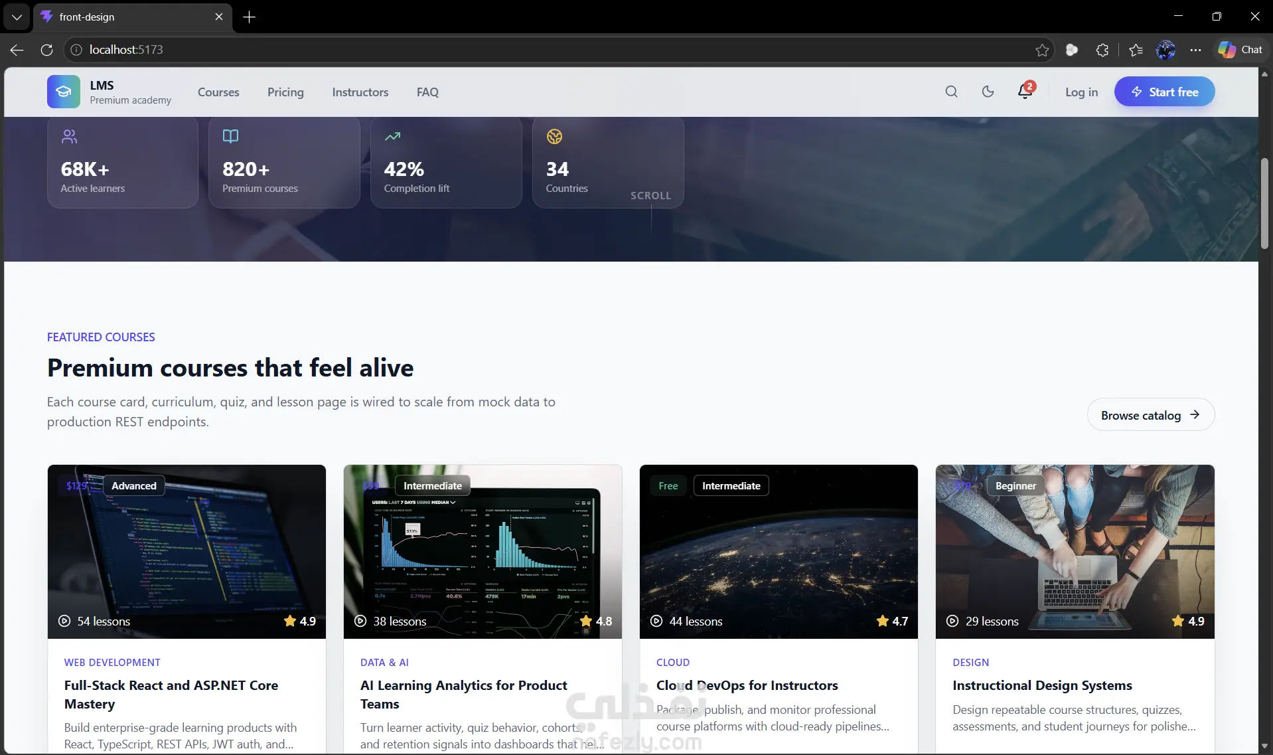Open the Copilot Chat button
The height and width of the screenshot is (755, 1273).
click(x=1240, y=50)
